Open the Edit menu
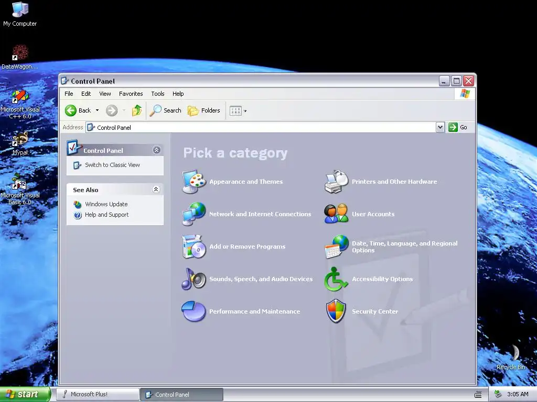Image resolution: width=537 pixels, height=402 pixels. 86,94
